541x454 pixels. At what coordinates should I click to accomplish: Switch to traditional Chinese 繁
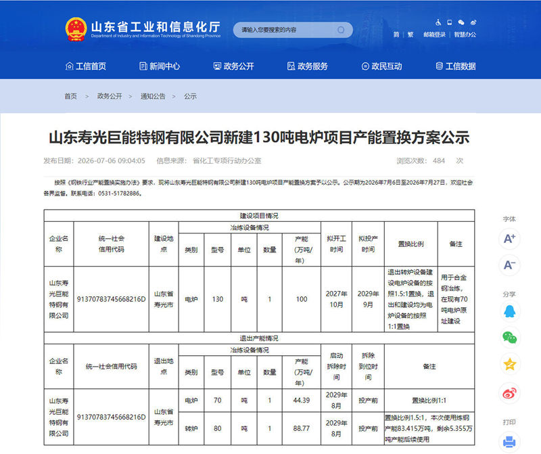tap(410, 35)
